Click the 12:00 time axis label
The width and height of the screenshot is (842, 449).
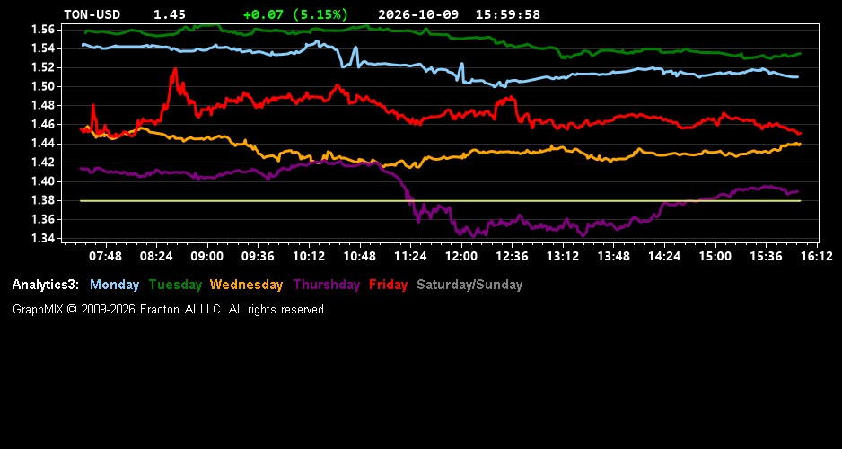pos(461,257)
